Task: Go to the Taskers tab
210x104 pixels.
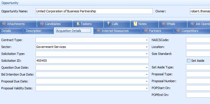Action: click(88, 24)
